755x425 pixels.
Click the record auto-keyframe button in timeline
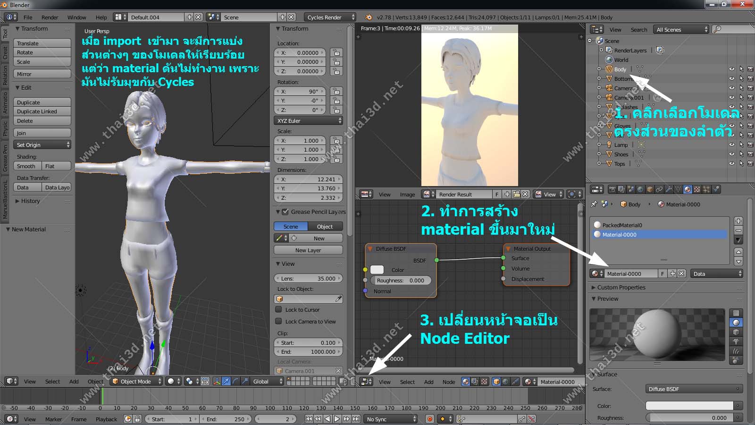pyautogui.click(x=429, y=419)
